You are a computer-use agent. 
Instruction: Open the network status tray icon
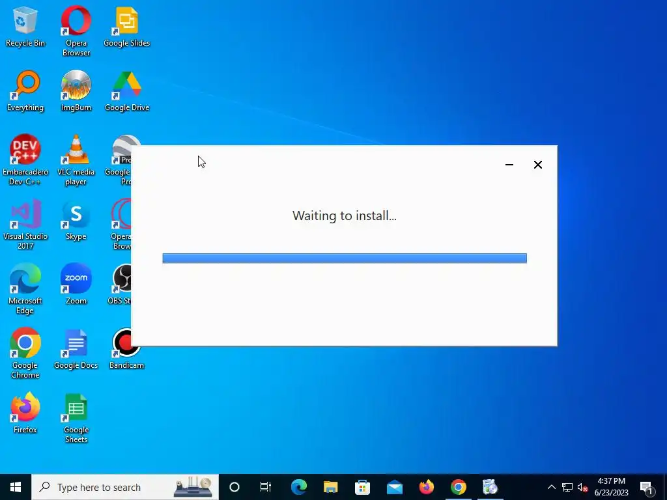click(567, 487)
